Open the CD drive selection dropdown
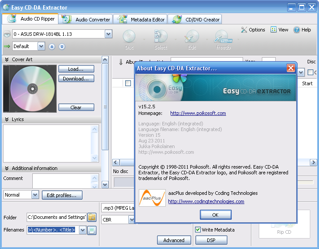This screenshot has width=319, height=249. pos(108,34)
